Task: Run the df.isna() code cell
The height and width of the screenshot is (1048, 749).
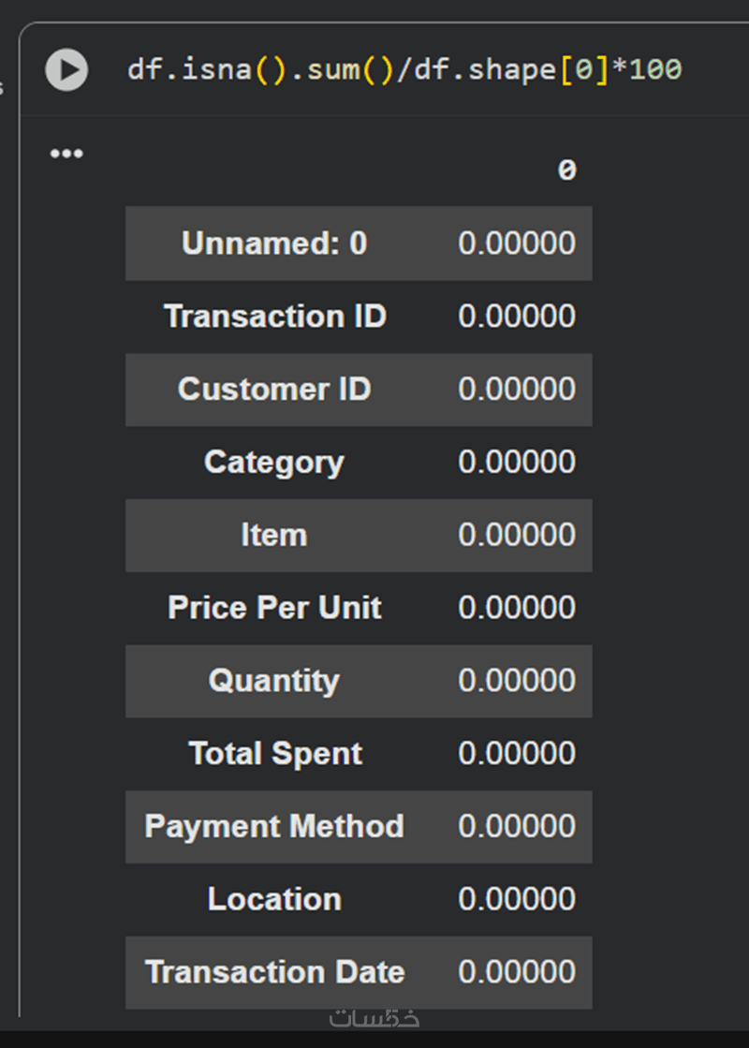Action: pyautogui.click(x=66, y=70)
